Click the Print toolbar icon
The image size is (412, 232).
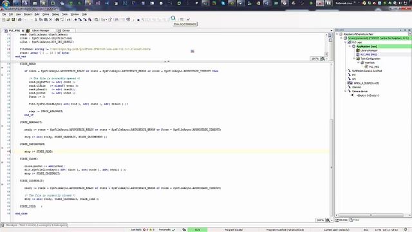point(19,19)
